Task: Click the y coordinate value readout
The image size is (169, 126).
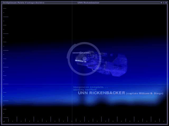Action: (93, 57)
